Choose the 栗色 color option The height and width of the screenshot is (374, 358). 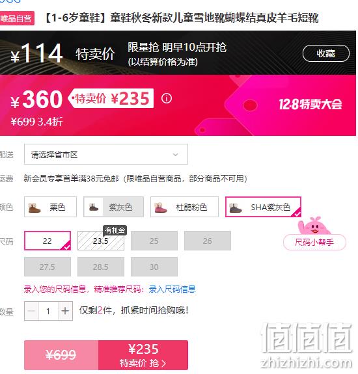click(50, 207)
